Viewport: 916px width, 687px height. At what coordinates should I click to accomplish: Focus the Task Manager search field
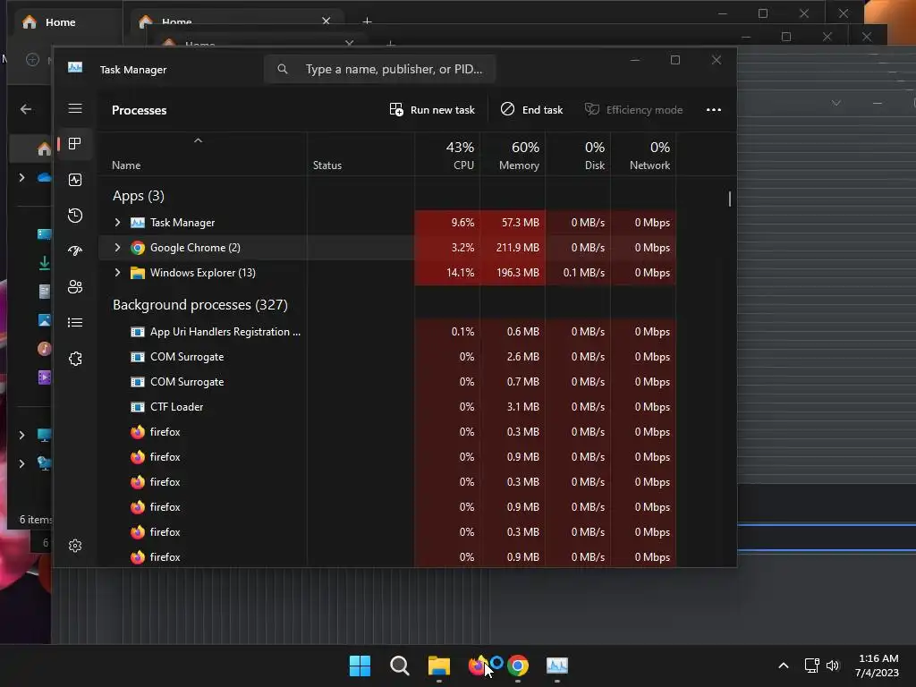pyautogui.click(x=380, y=70)
